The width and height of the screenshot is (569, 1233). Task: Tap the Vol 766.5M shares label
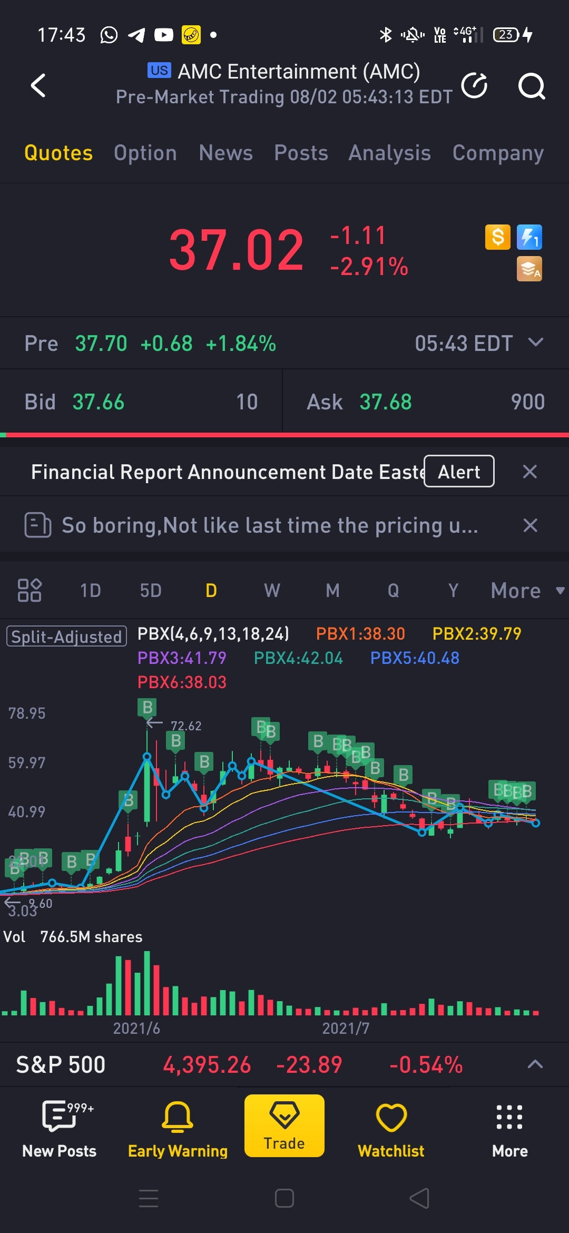point(73,936)
